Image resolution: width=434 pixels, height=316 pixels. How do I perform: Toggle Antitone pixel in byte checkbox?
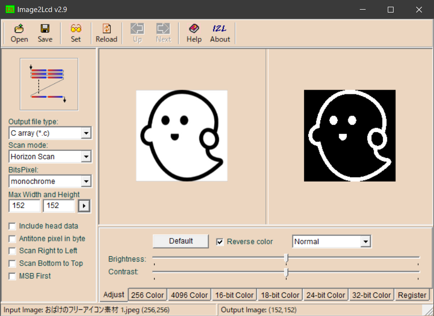point(12,239)
